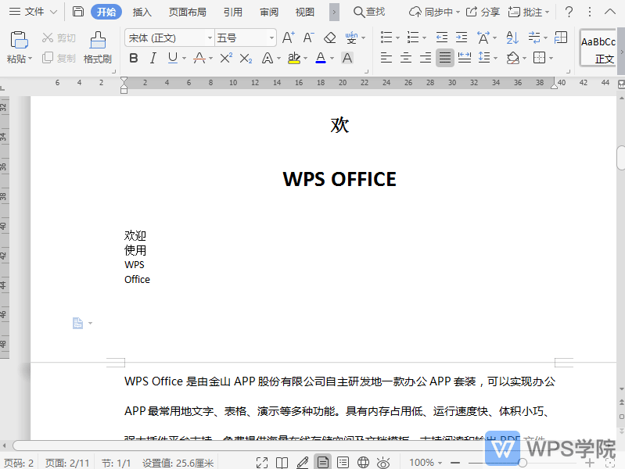Click the sort icon in paragraph group
This screenshot has width=625, height=469.
click(512, 38)
